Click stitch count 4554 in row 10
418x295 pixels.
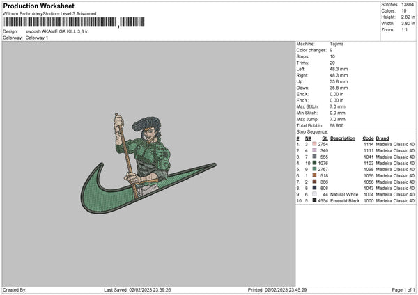323,201
